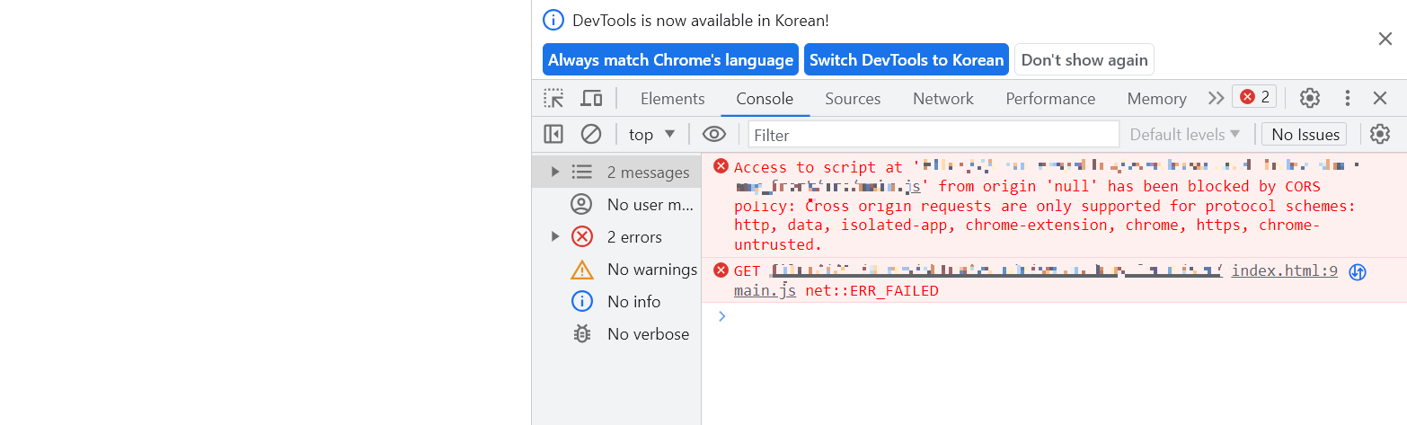
Task: Click the warning triangle icon
Action: (582, 269)
